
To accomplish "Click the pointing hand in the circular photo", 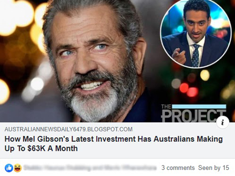I will pyautogui.click(x=179, y=56).
